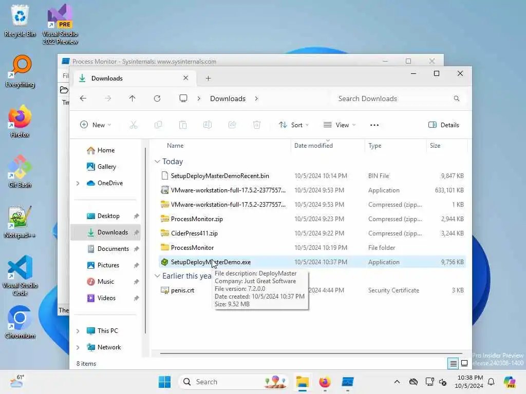This screenshot has height=394, width=526.
Task: Click the taskbar Search box
Action: coord(234,382)
